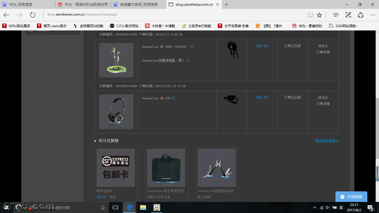Image resolution: width=379 pixels, height=213 pixels.
Task: Open the 在线客服 live chat button
Action: [x=351, y=197]
